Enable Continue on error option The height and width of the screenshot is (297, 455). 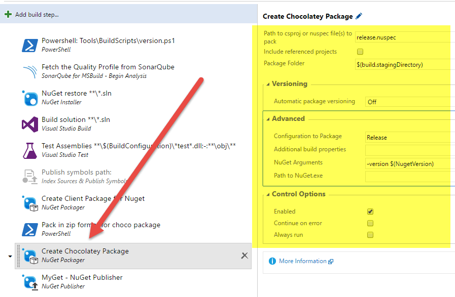coord(370,223)
